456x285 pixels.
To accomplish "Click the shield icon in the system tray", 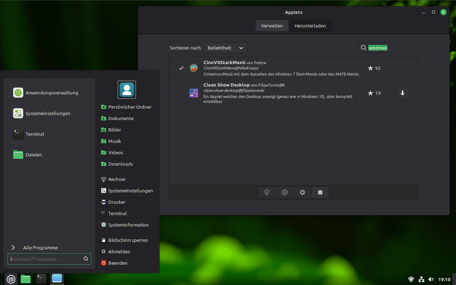I will click(411, 279).
